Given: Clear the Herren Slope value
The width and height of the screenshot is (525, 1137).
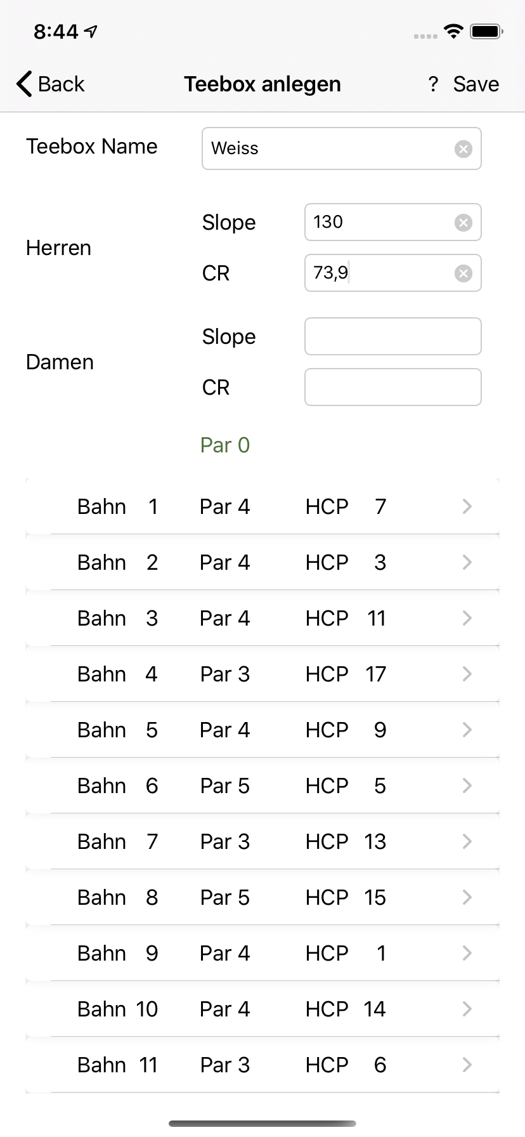Looking at the screenshot, I should [463, 223].
